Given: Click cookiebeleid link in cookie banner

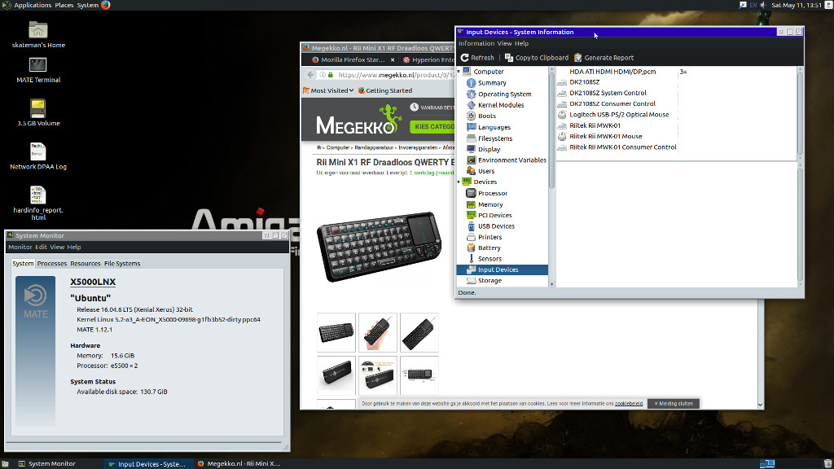Looking at the screenshot, I should coord(629,404).
